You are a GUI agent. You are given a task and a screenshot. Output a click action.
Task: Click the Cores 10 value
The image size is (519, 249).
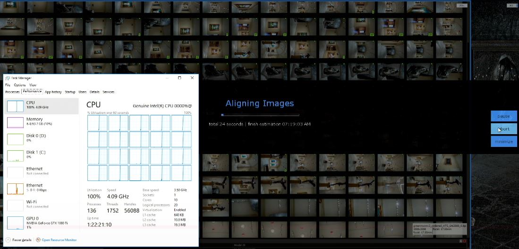pyautogui.click(x=176, y=200)
